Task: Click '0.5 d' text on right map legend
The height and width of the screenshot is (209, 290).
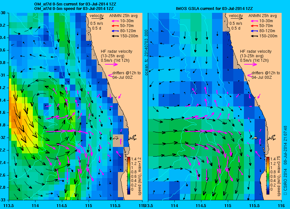Action: click(236, 28)
